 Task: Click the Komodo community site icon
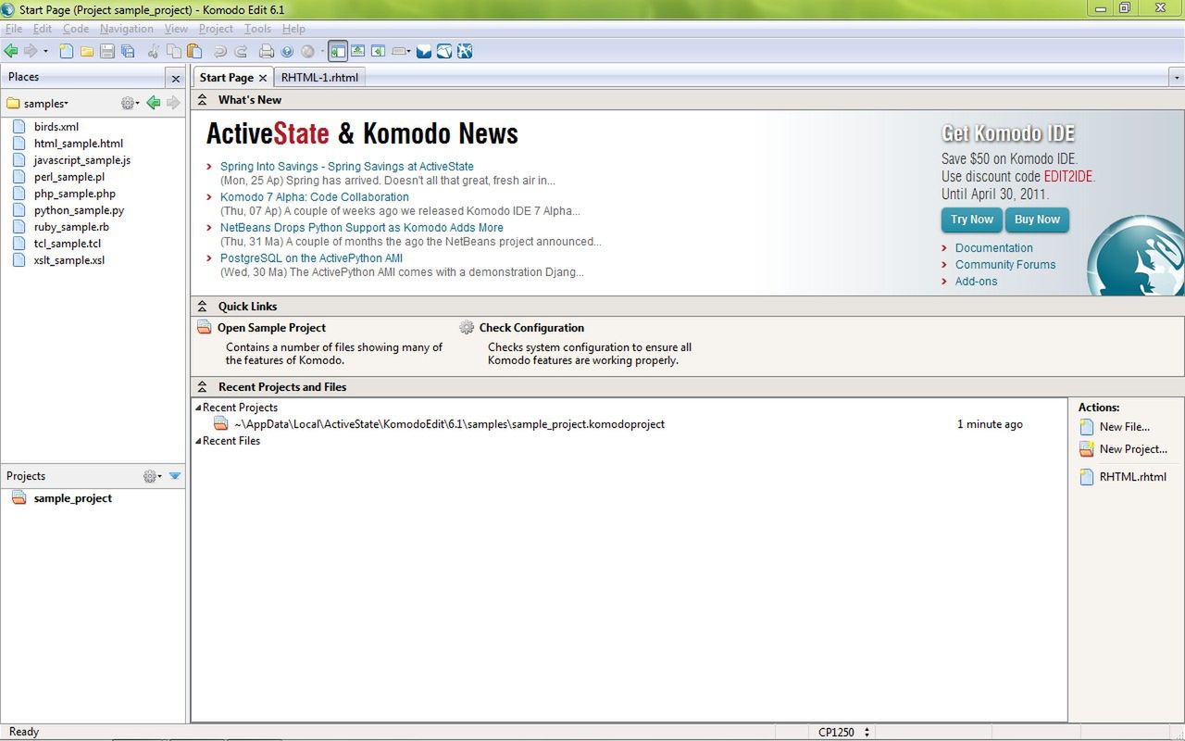[x=444, y=51]
